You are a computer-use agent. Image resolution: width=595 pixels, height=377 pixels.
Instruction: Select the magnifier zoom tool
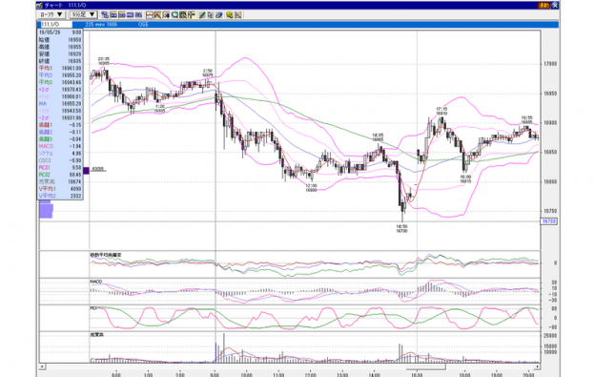coord(174,15)
